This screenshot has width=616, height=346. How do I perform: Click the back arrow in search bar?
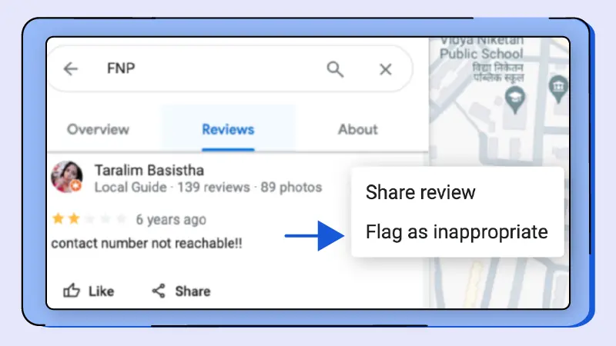click(71, 68)
